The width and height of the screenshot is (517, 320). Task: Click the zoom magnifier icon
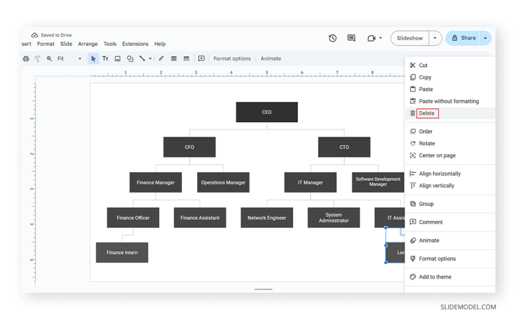(x=49, y=59)
